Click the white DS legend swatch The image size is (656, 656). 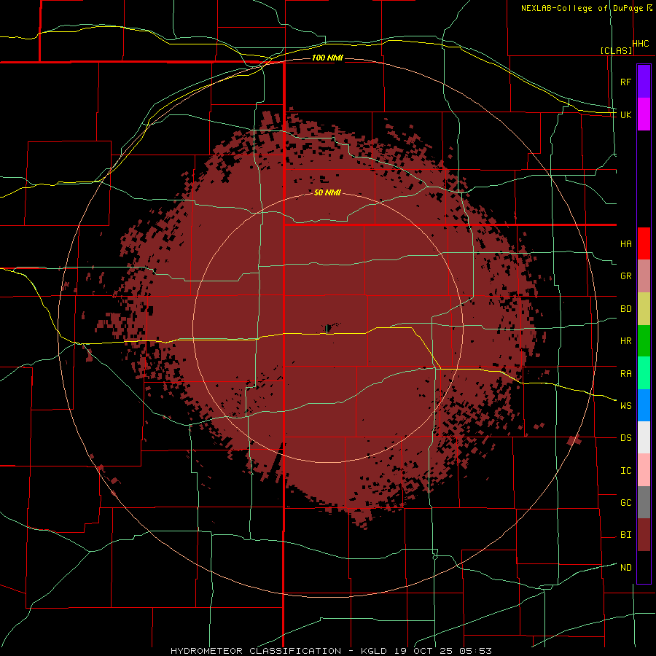[644, 437]
